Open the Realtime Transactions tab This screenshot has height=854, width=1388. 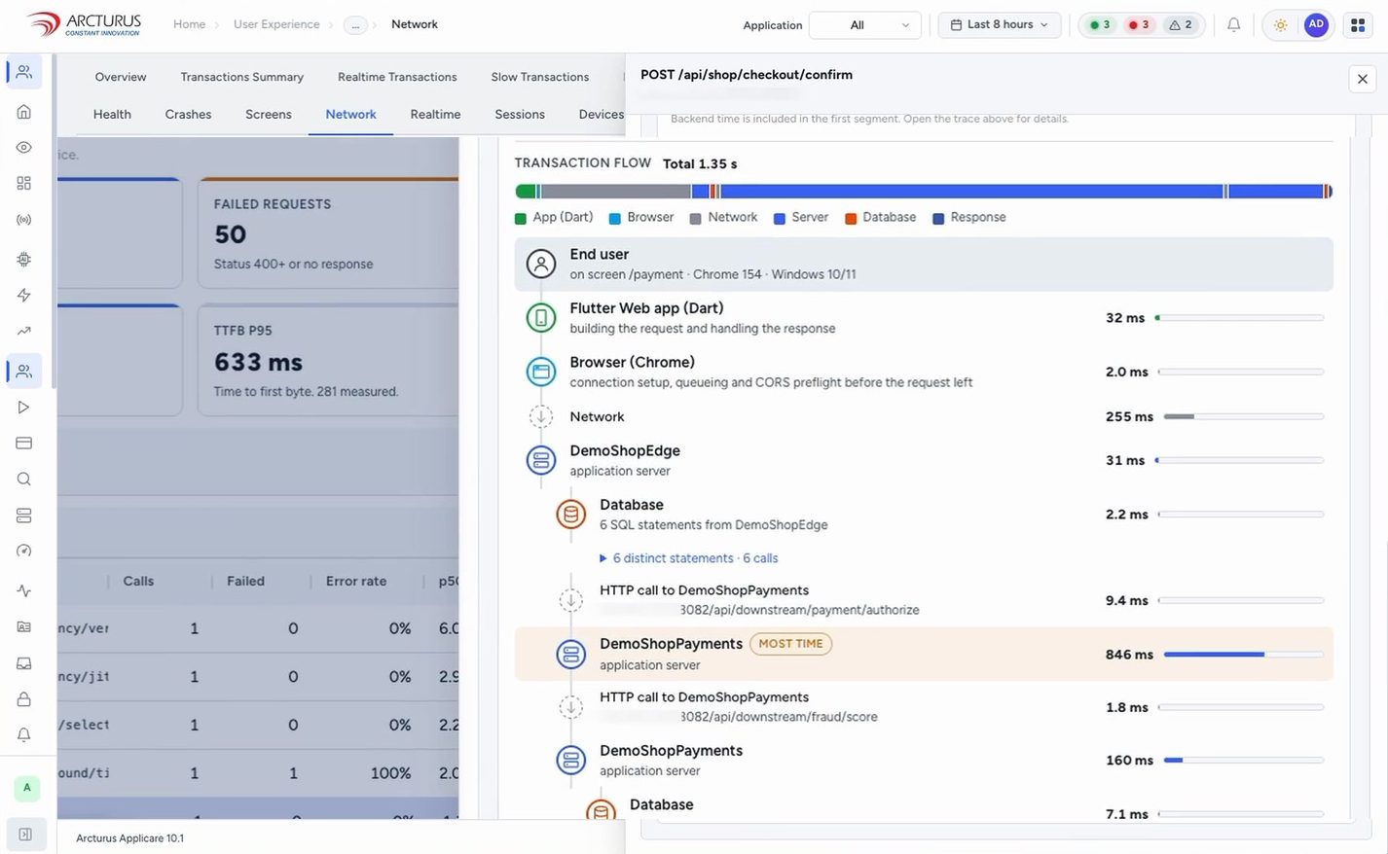coord(397,77)
